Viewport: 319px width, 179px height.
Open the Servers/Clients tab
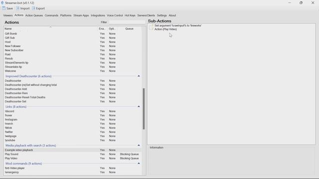tap(146, 15)
